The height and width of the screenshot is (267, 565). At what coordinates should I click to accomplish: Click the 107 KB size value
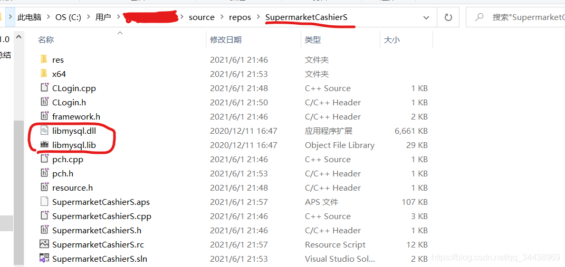tap(415, 202)
